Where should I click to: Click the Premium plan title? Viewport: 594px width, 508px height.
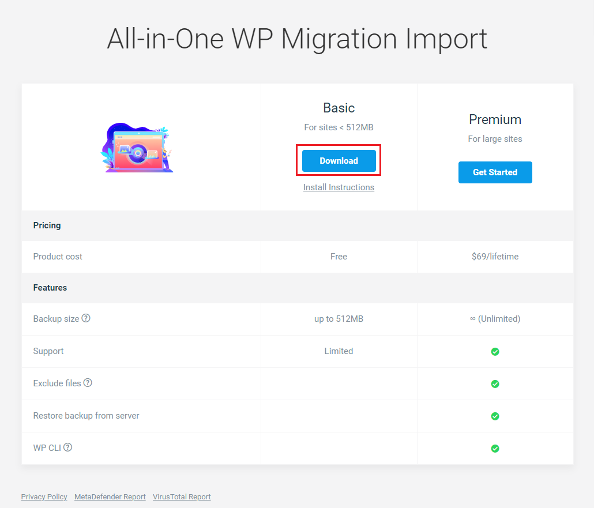495,119
